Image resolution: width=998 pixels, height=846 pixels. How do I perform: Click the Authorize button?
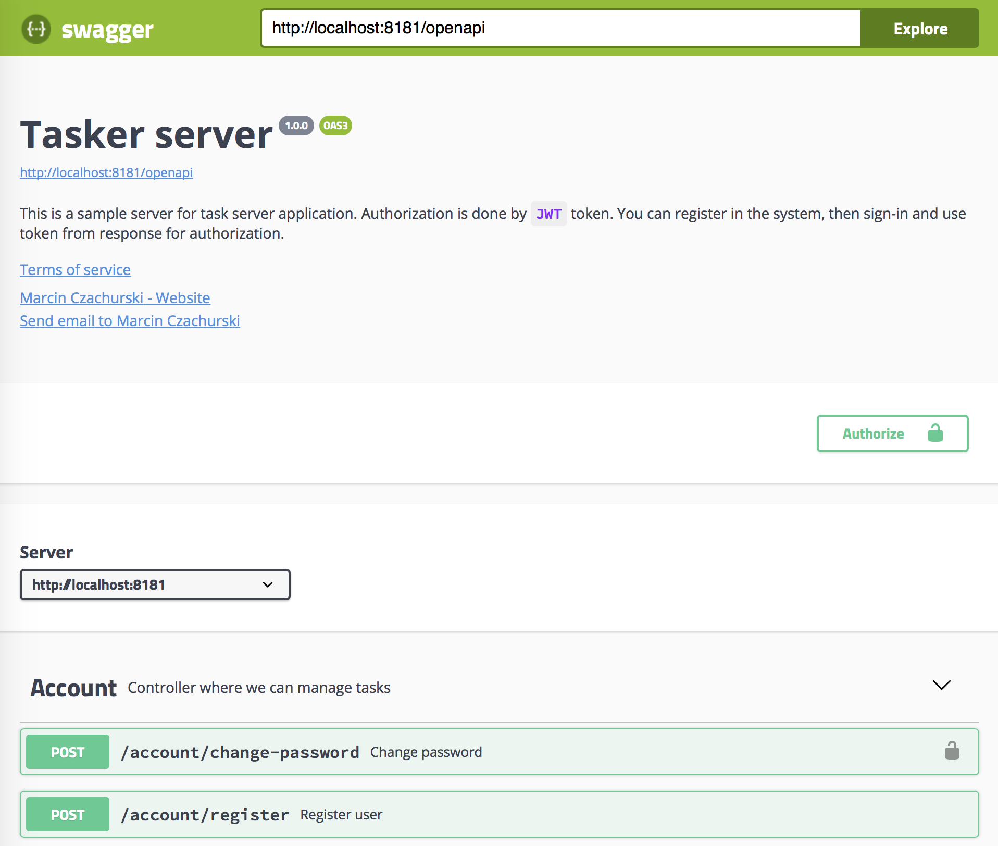pyautogui.click(x=892, y=433)
